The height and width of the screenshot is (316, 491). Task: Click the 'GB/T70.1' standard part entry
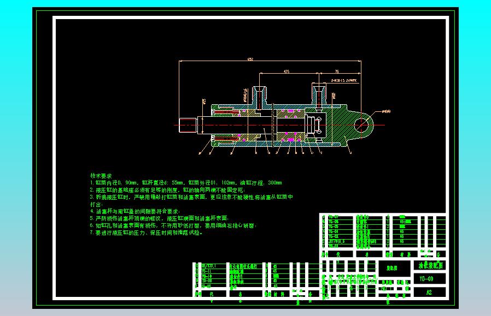[208, 266]
